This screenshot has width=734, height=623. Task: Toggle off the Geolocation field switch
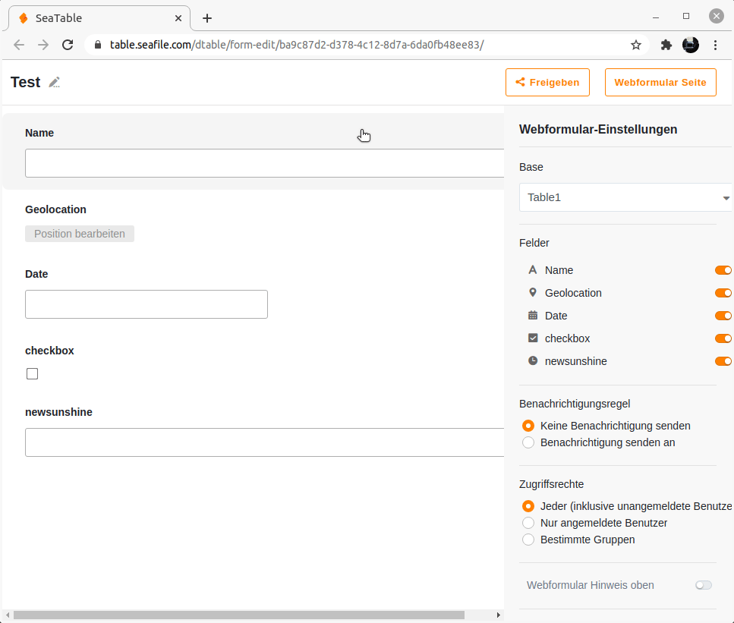coord(723,293)
